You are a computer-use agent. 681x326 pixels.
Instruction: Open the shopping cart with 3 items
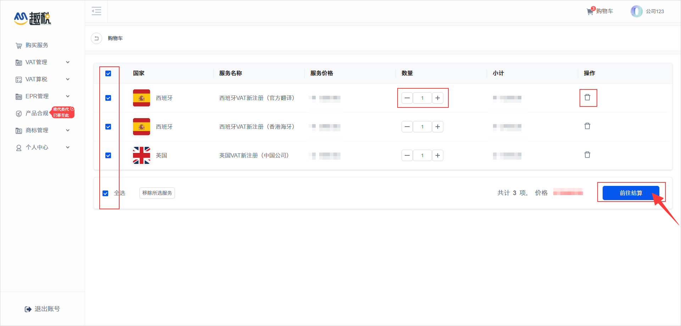click(599, 11)
